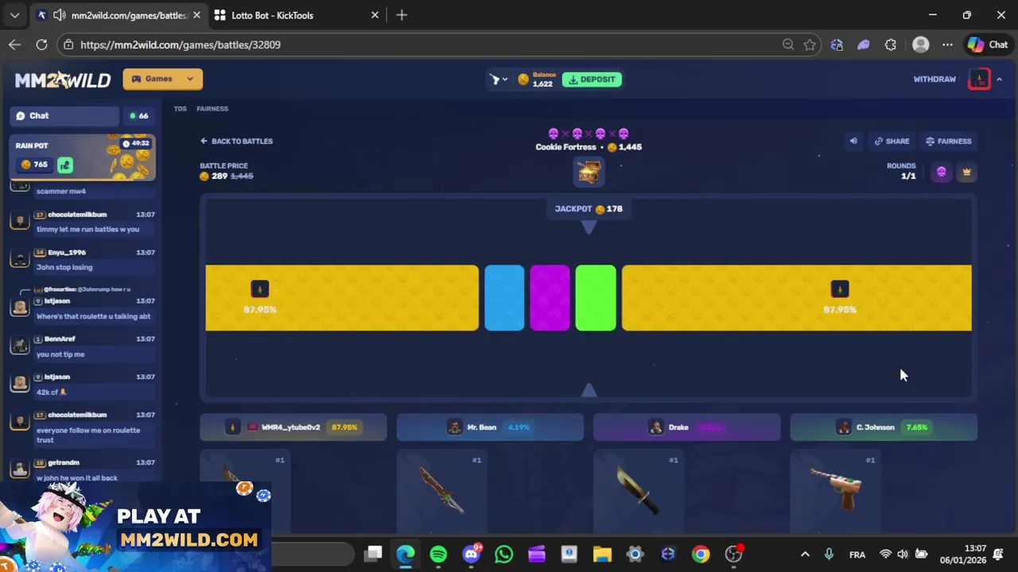Viewport: 1018px width, 572px height.
Task: Reload the page
Action: (x=41, y=44)
